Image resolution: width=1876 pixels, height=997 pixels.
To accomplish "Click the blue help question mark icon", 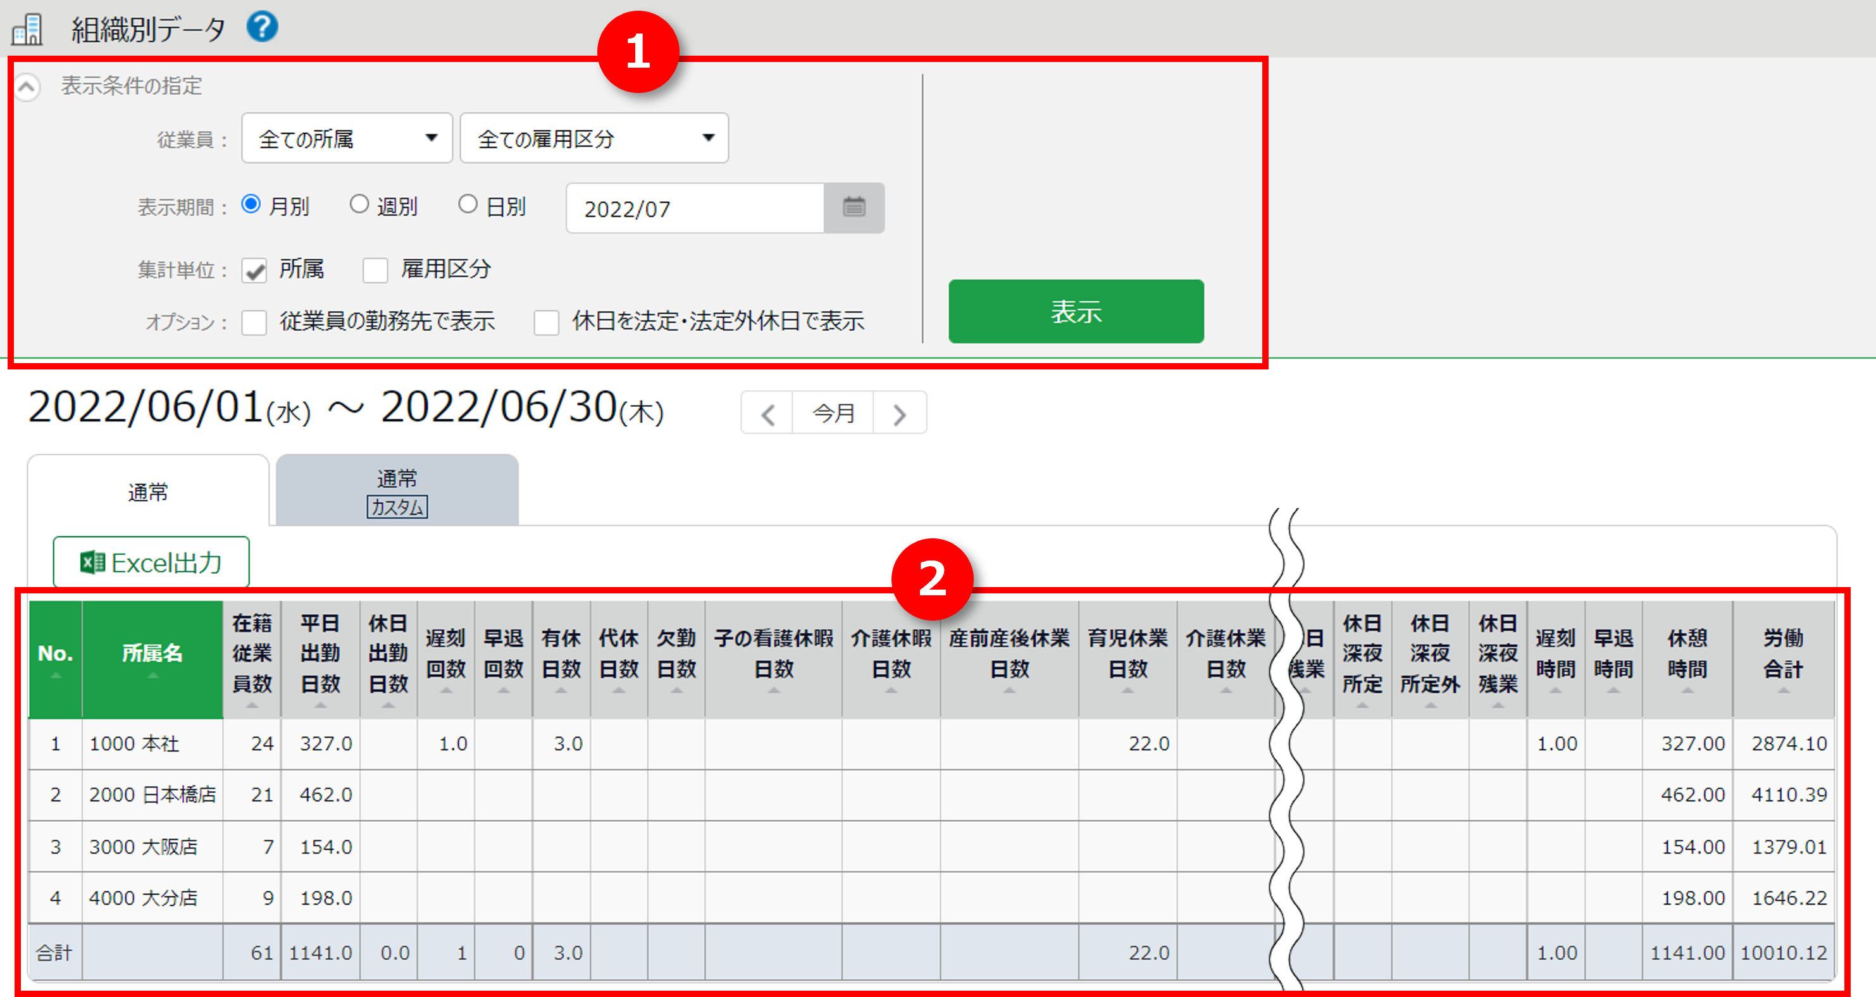I will point(262,27).
